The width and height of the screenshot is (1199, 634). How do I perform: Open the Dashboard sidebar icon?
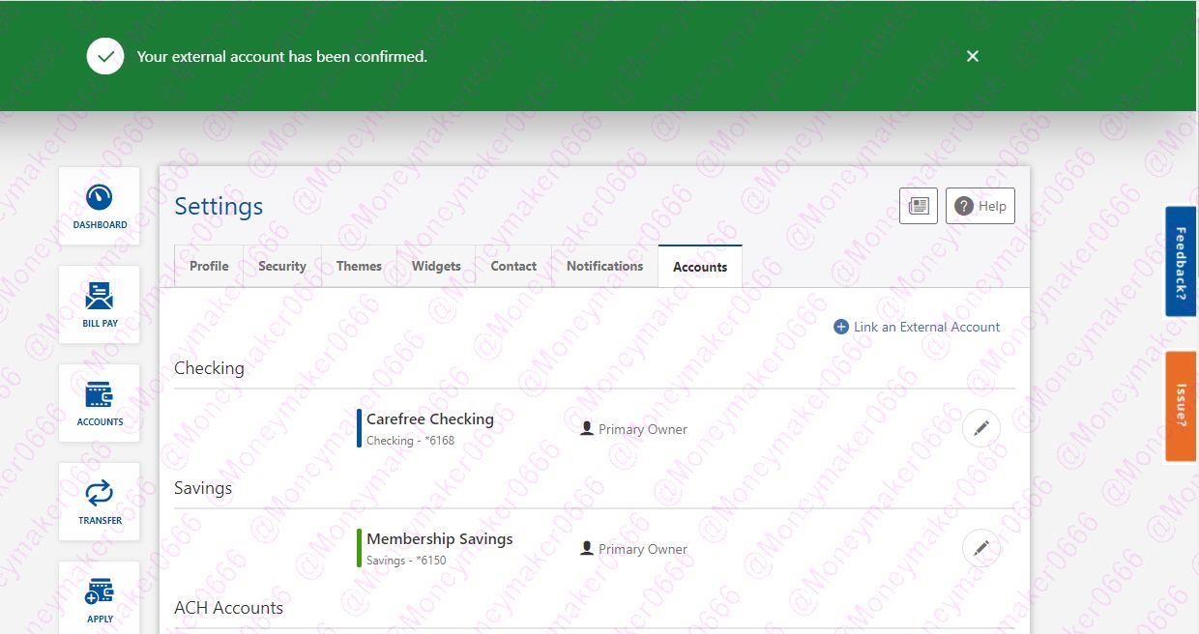[100, 205]
